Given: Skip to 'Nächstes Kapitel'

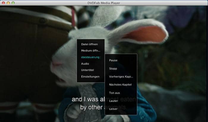Looking at the screenshot, I should [120, 85].
